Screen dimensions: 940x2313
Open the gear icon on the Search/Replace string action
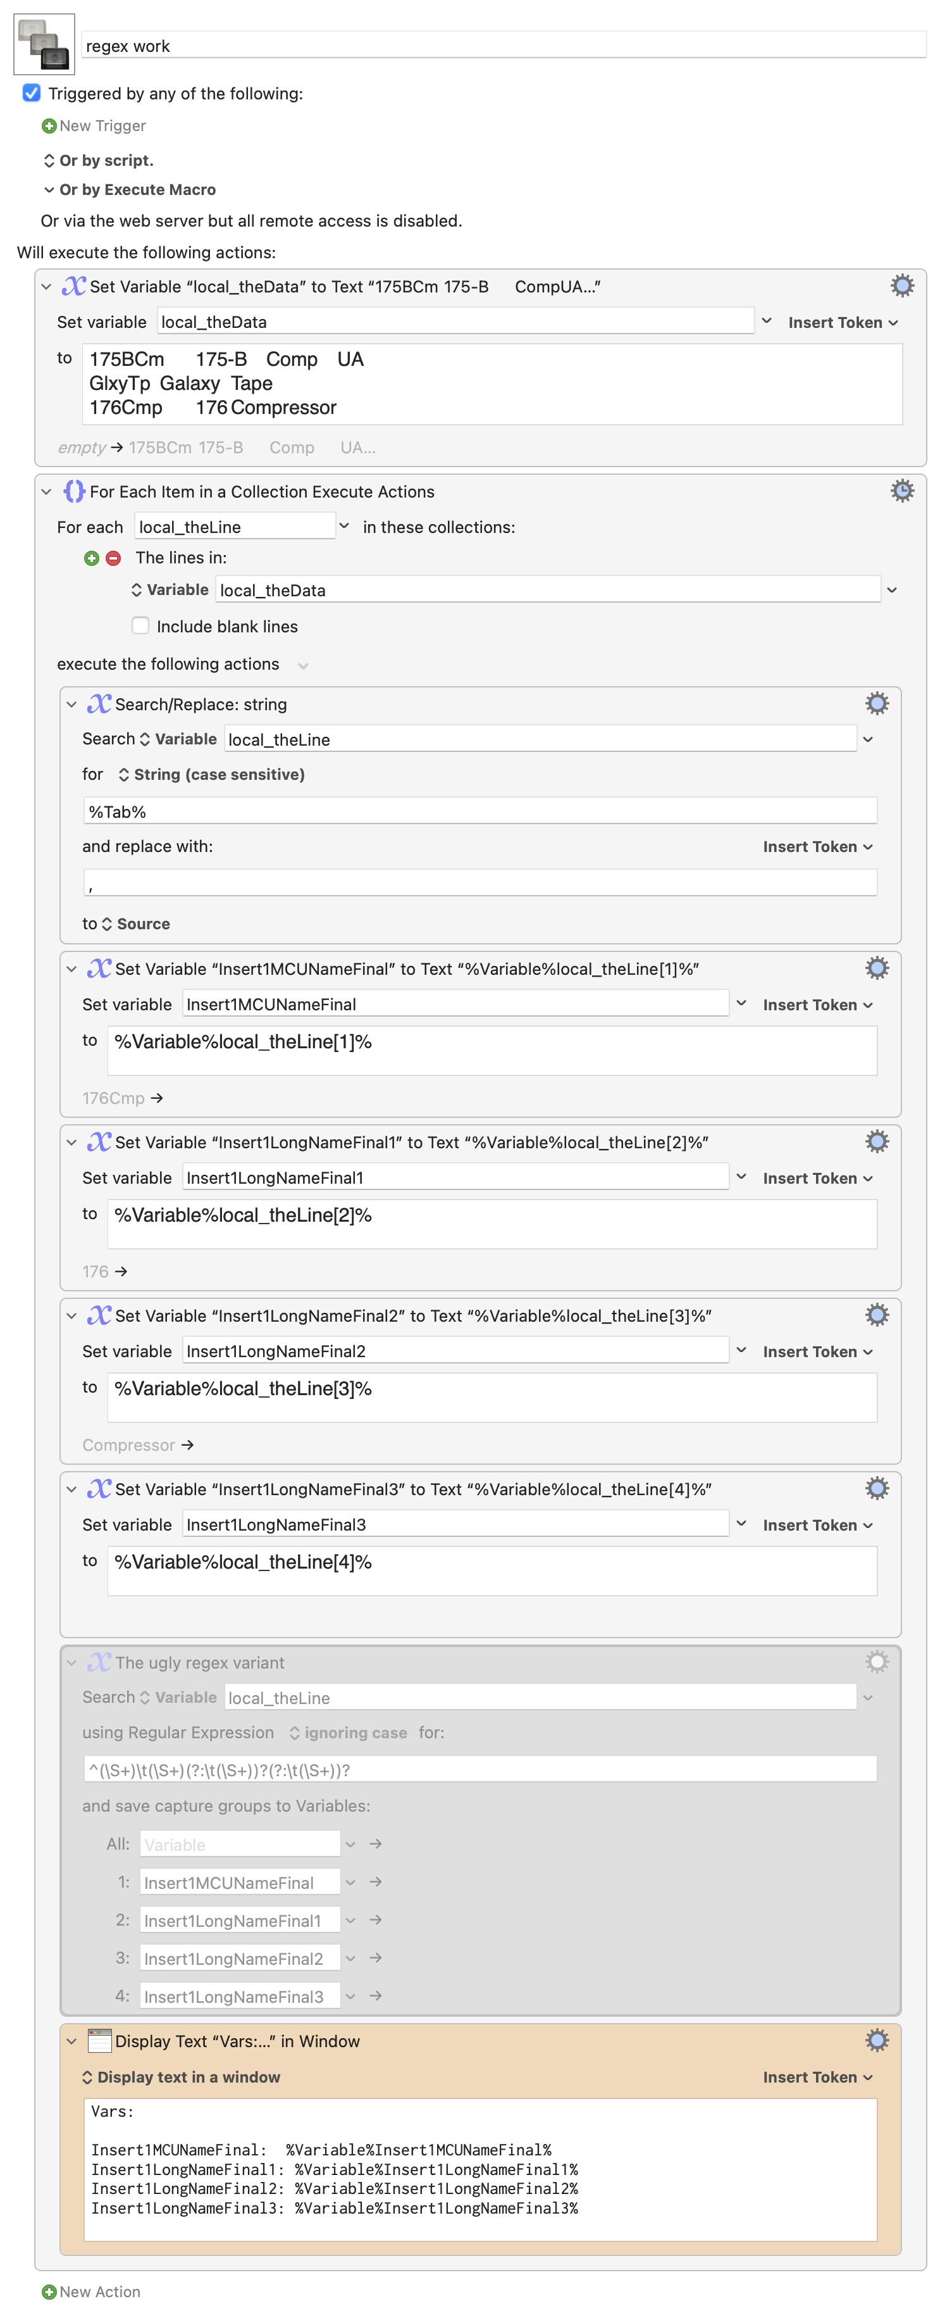coord(876,703)
